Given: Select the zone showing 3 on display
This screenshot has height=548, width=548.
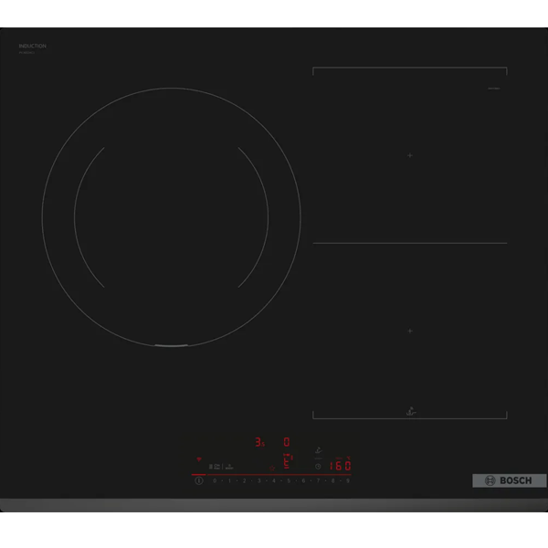Looking at the screenshot, I should (259, 442).
